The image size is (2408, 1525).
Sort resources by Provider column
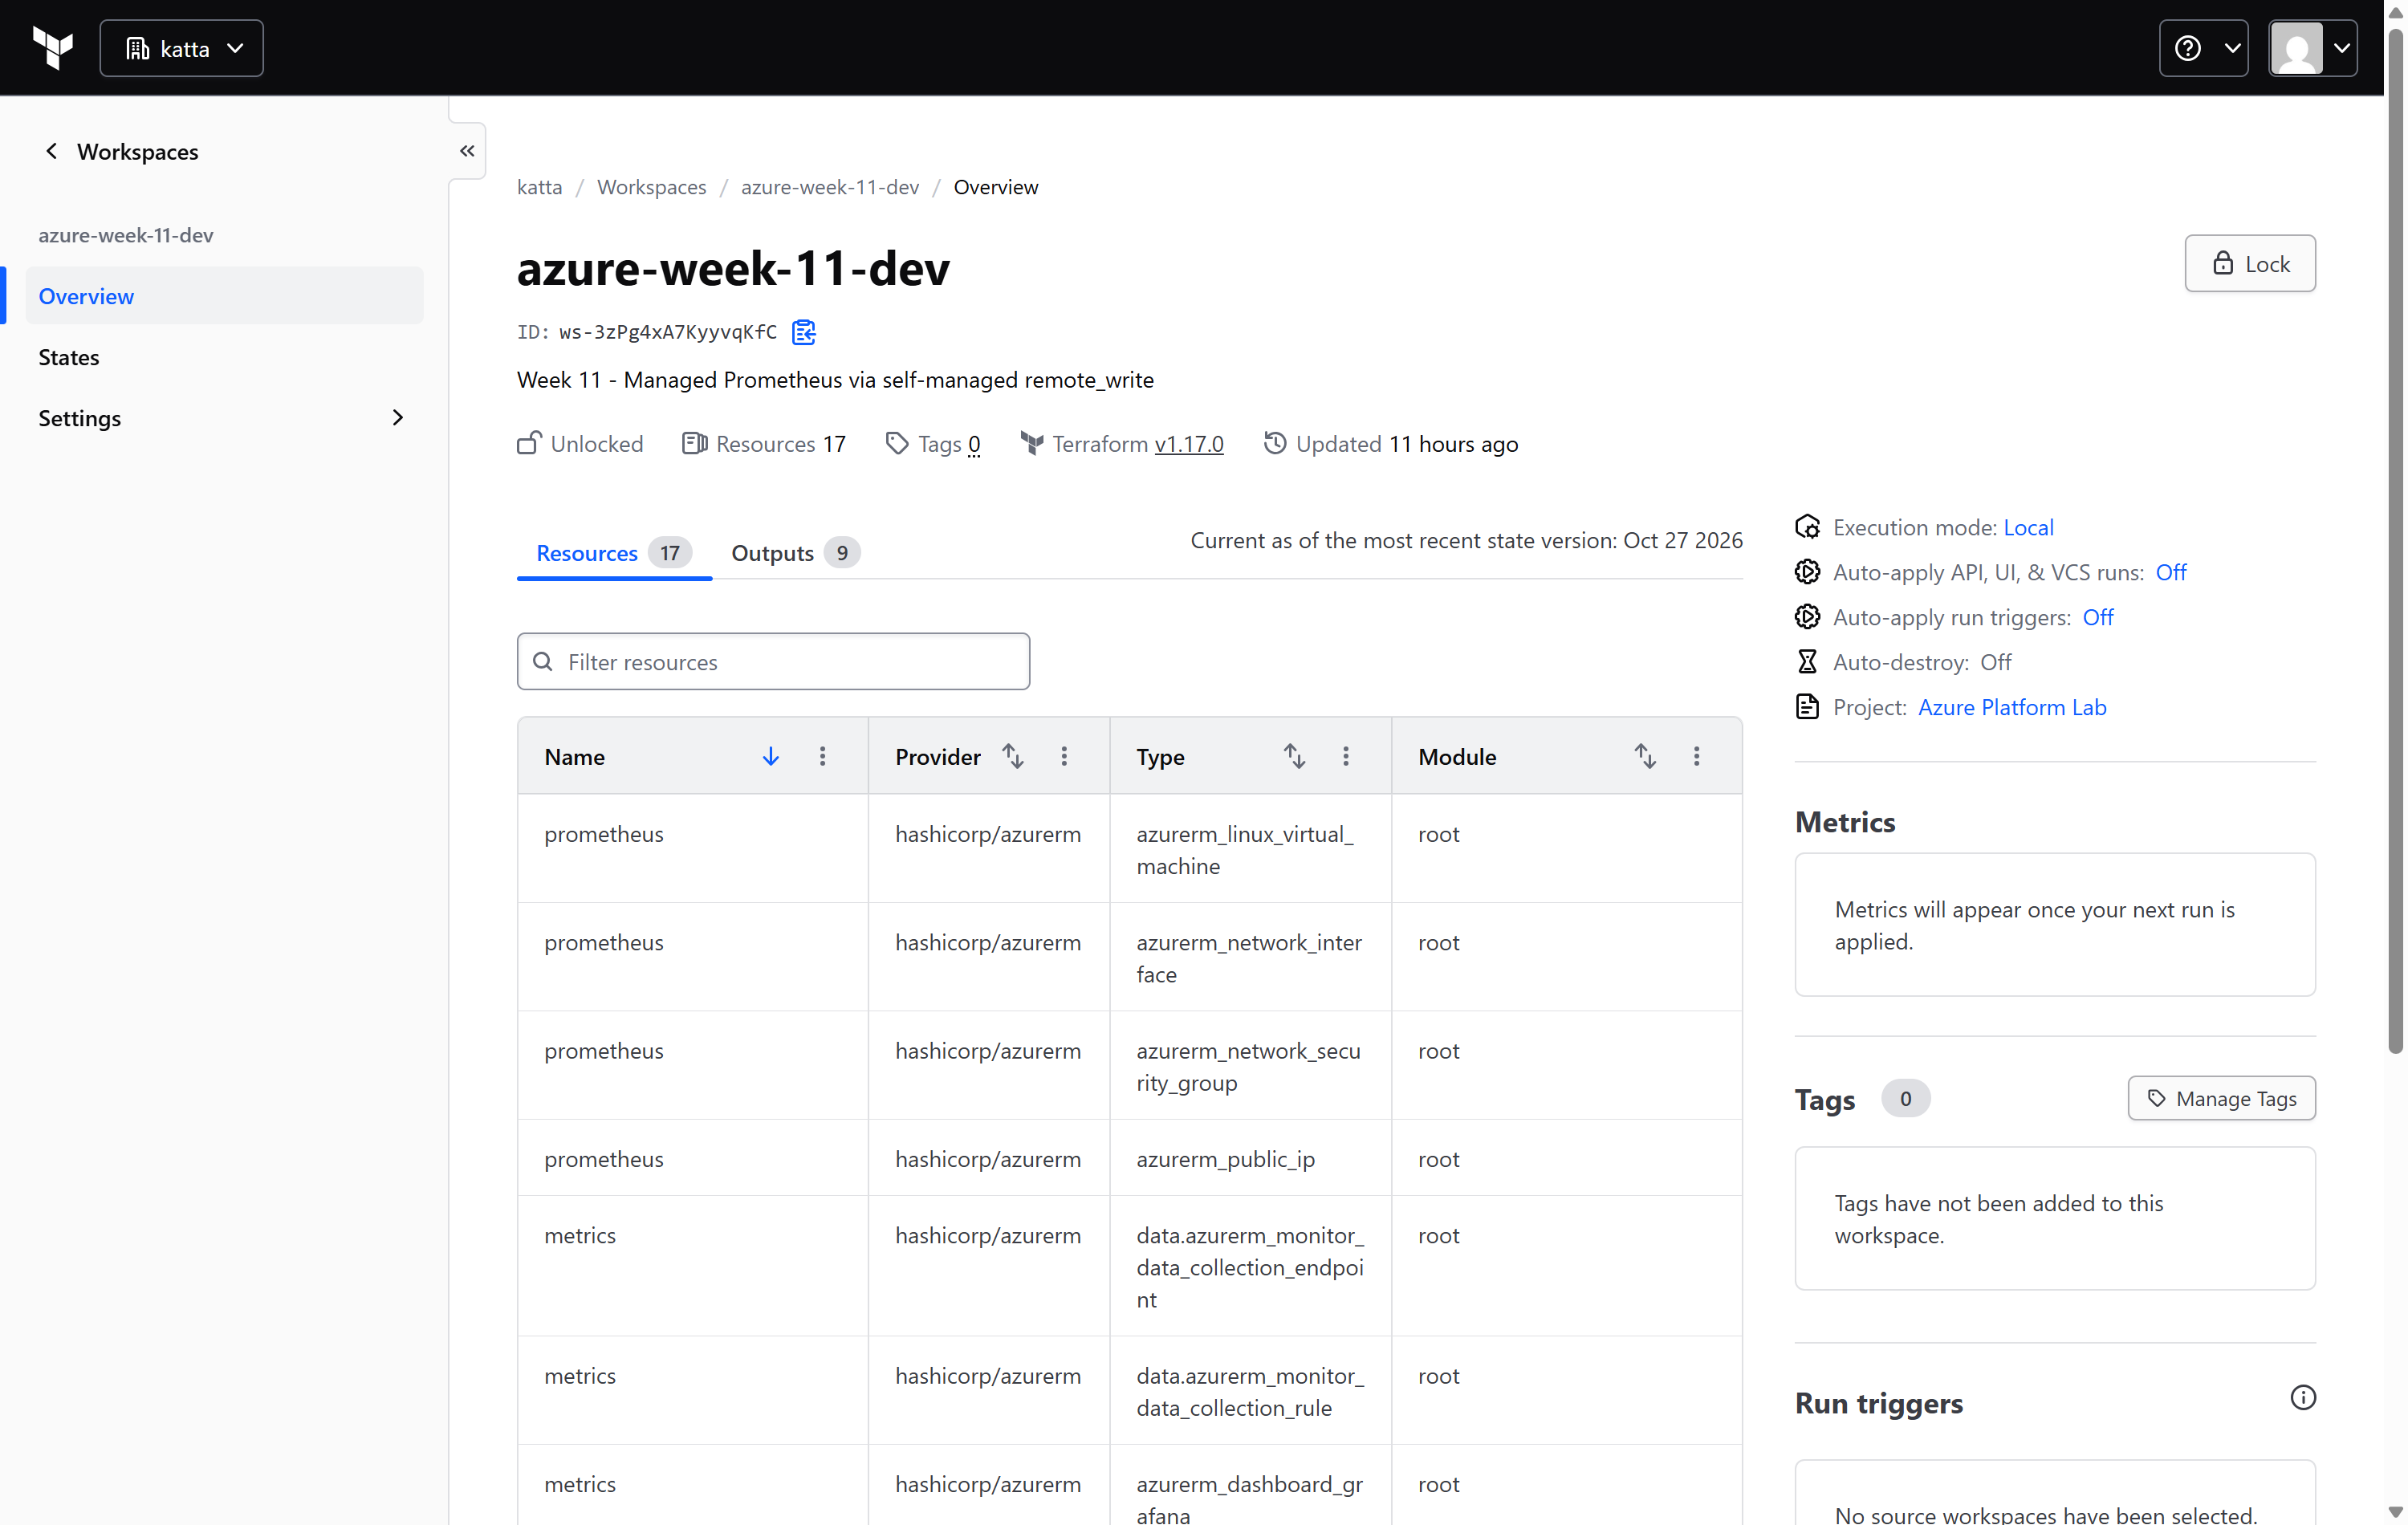tap(1013, 756)
